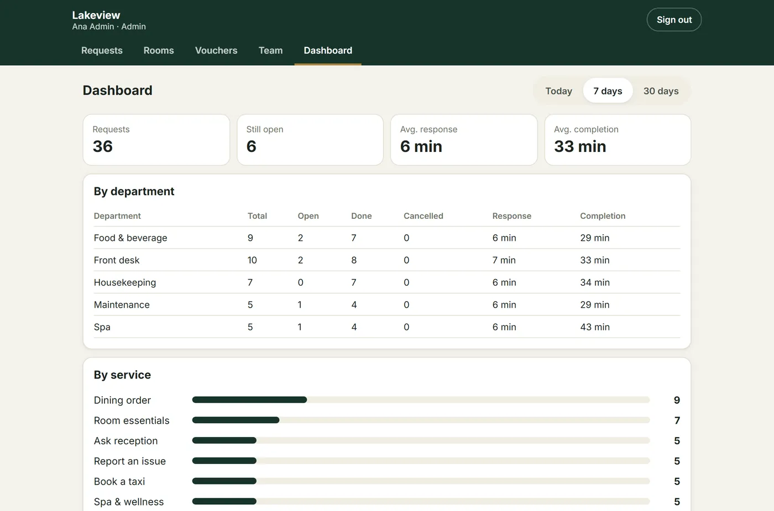Image resolution: width=774 pixels, height=511 pixels.
Task: Select the Maintenance row label
Action: [x=122, y=305]
